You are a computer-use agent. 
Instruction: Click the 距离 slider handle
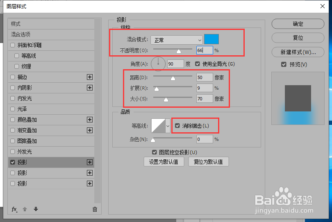[173, 78]
